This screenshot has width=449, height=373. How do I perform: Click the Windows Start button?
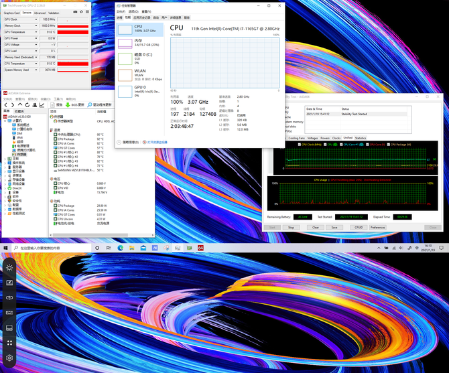pos(5,248)
